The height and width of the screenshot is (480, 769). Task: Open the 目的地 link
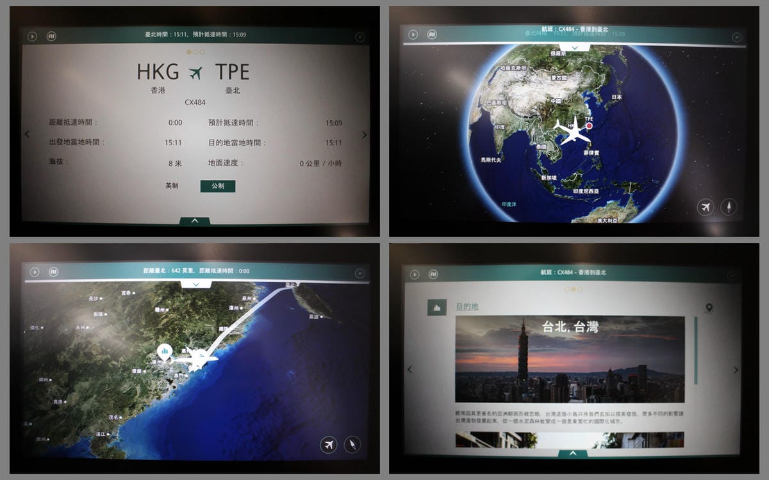tap(467, 307)
